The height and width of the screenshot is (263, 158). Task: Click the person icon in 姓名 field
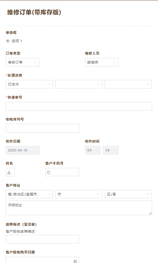tap(9, 173)
